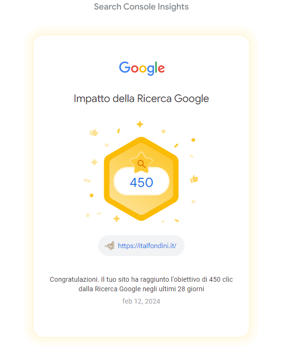Click the sparkle star left of badge
This screenshot has width=287, height=351.
coord(94,162)
